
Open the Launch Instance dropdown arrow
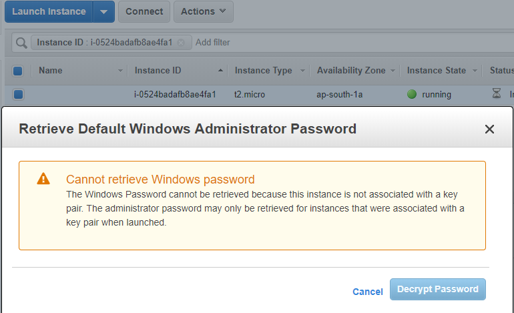[x=103, y=12]
